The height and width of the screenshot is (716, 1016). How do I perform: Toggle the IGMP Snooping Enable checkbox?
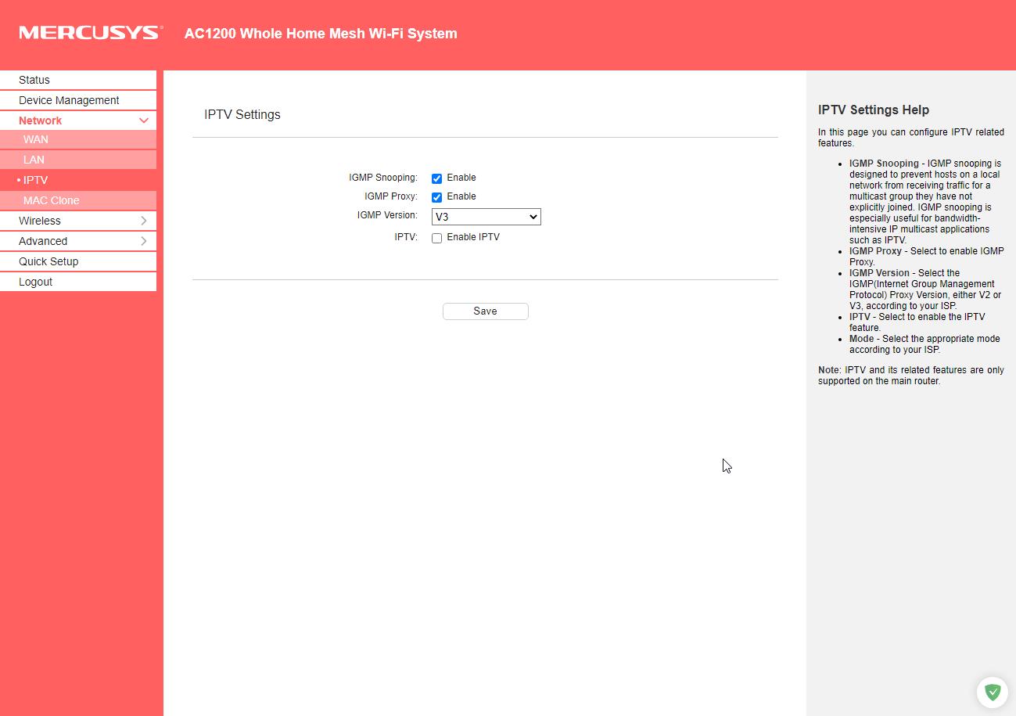click(x=436, y=178)
